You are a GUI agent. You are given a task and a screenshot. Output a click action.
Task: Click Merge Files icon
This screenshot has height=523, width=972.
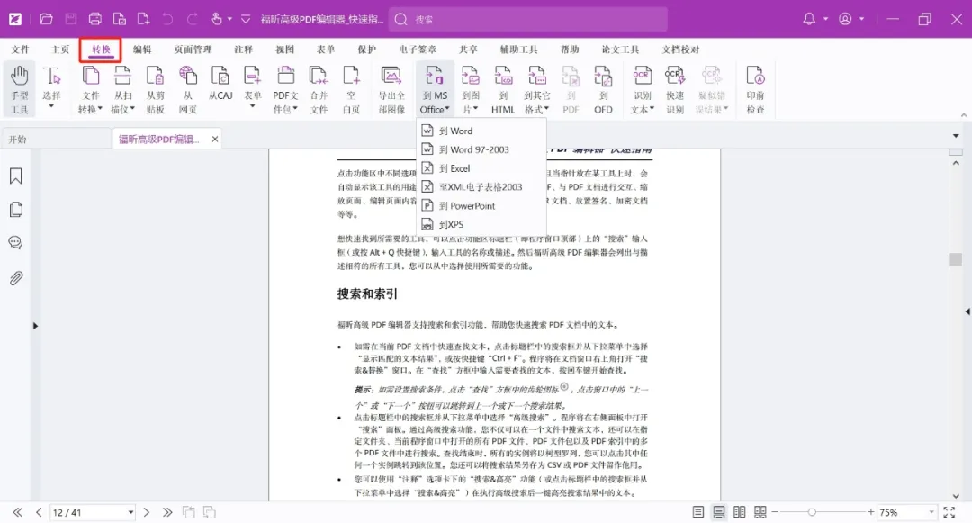point(319,90)
